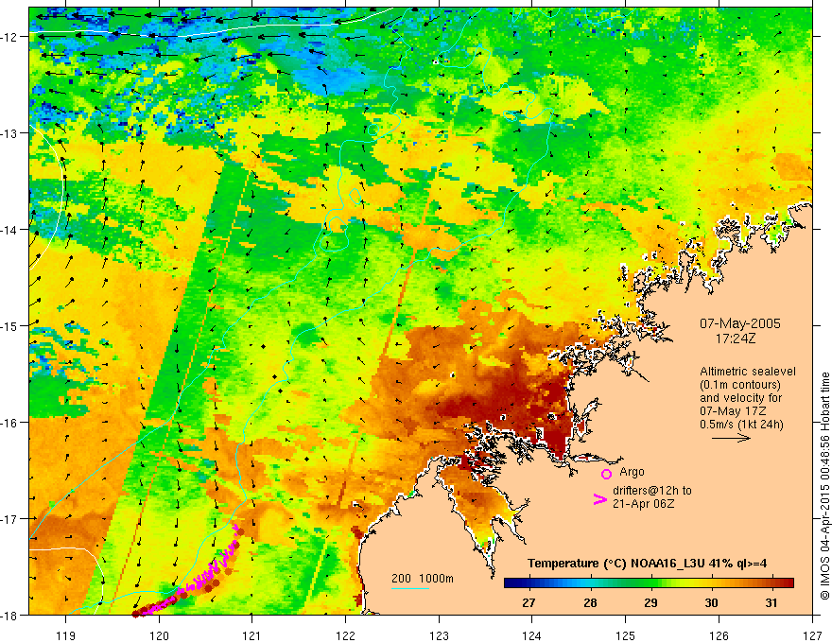Click the drifters@12h legend text
This screenshot has width=832, height=643.
coord(652,490)
